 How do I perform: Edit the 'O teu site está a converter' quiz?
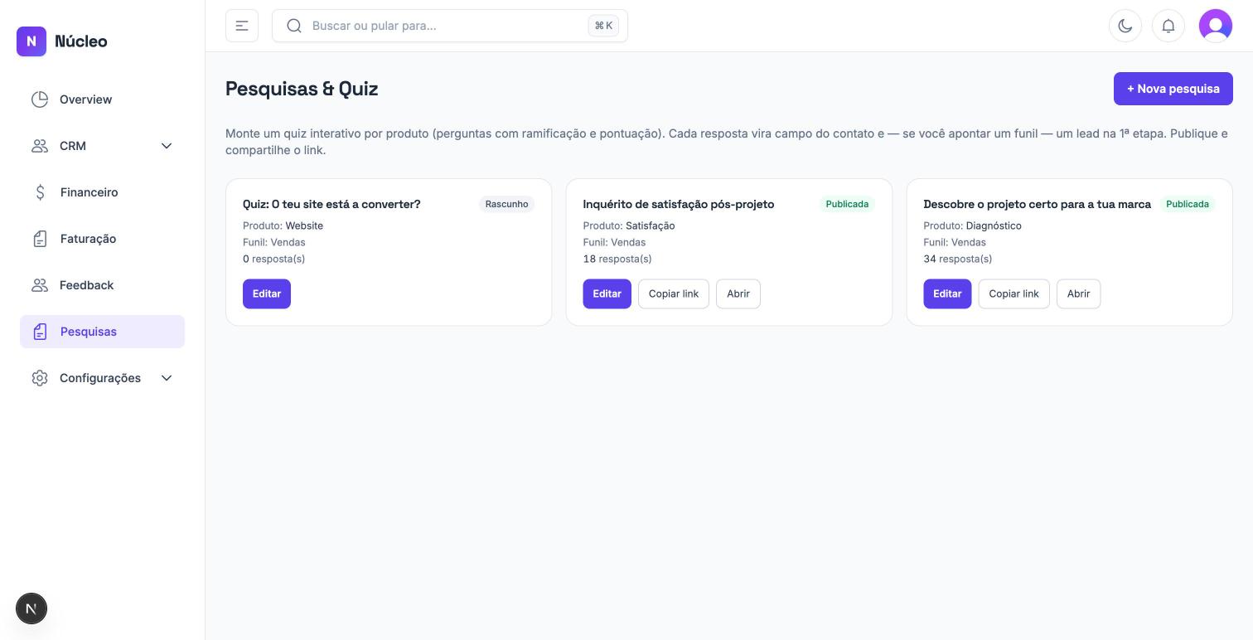pos(267,293)
